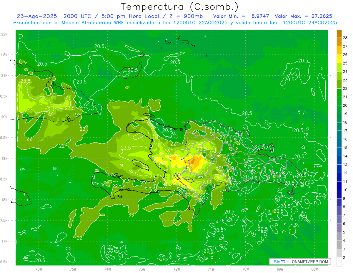Viewport: 353px width, 273px height.
Task: Click the "2" label on the color scale
Action: click(344, 258)
